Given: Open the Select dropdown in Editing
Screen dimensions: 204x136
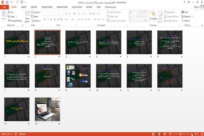Looking at the screenshot, I should pyautogui.click(x=186, y=21).
